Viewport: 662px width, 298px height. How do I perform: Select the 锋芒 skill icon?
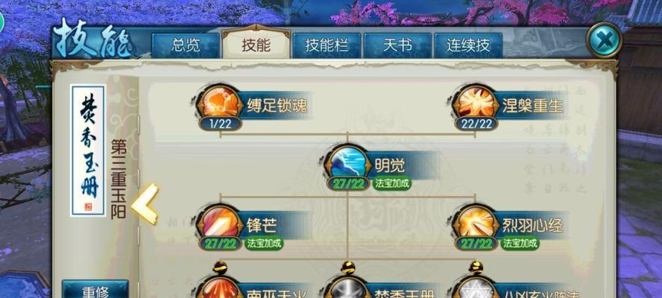(x=219, y=222)
